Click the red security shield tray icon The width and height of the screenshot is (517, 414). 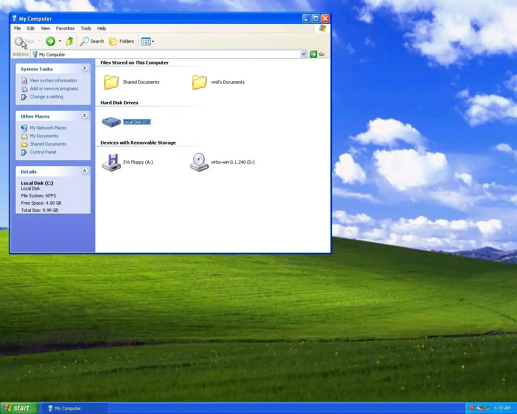point(472,408)
